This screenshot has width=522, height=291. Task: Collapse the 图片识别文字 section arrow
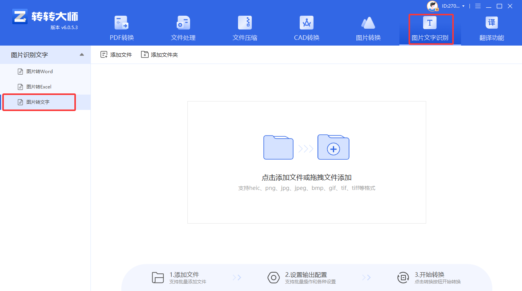click(82, 55)
